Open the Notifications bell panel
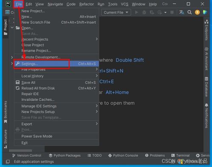 click(x=206, y=116)
